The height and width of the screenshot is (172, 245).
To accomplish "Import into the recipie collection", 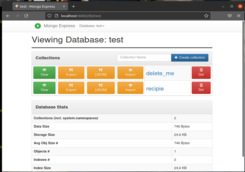I will pos(130,88).
